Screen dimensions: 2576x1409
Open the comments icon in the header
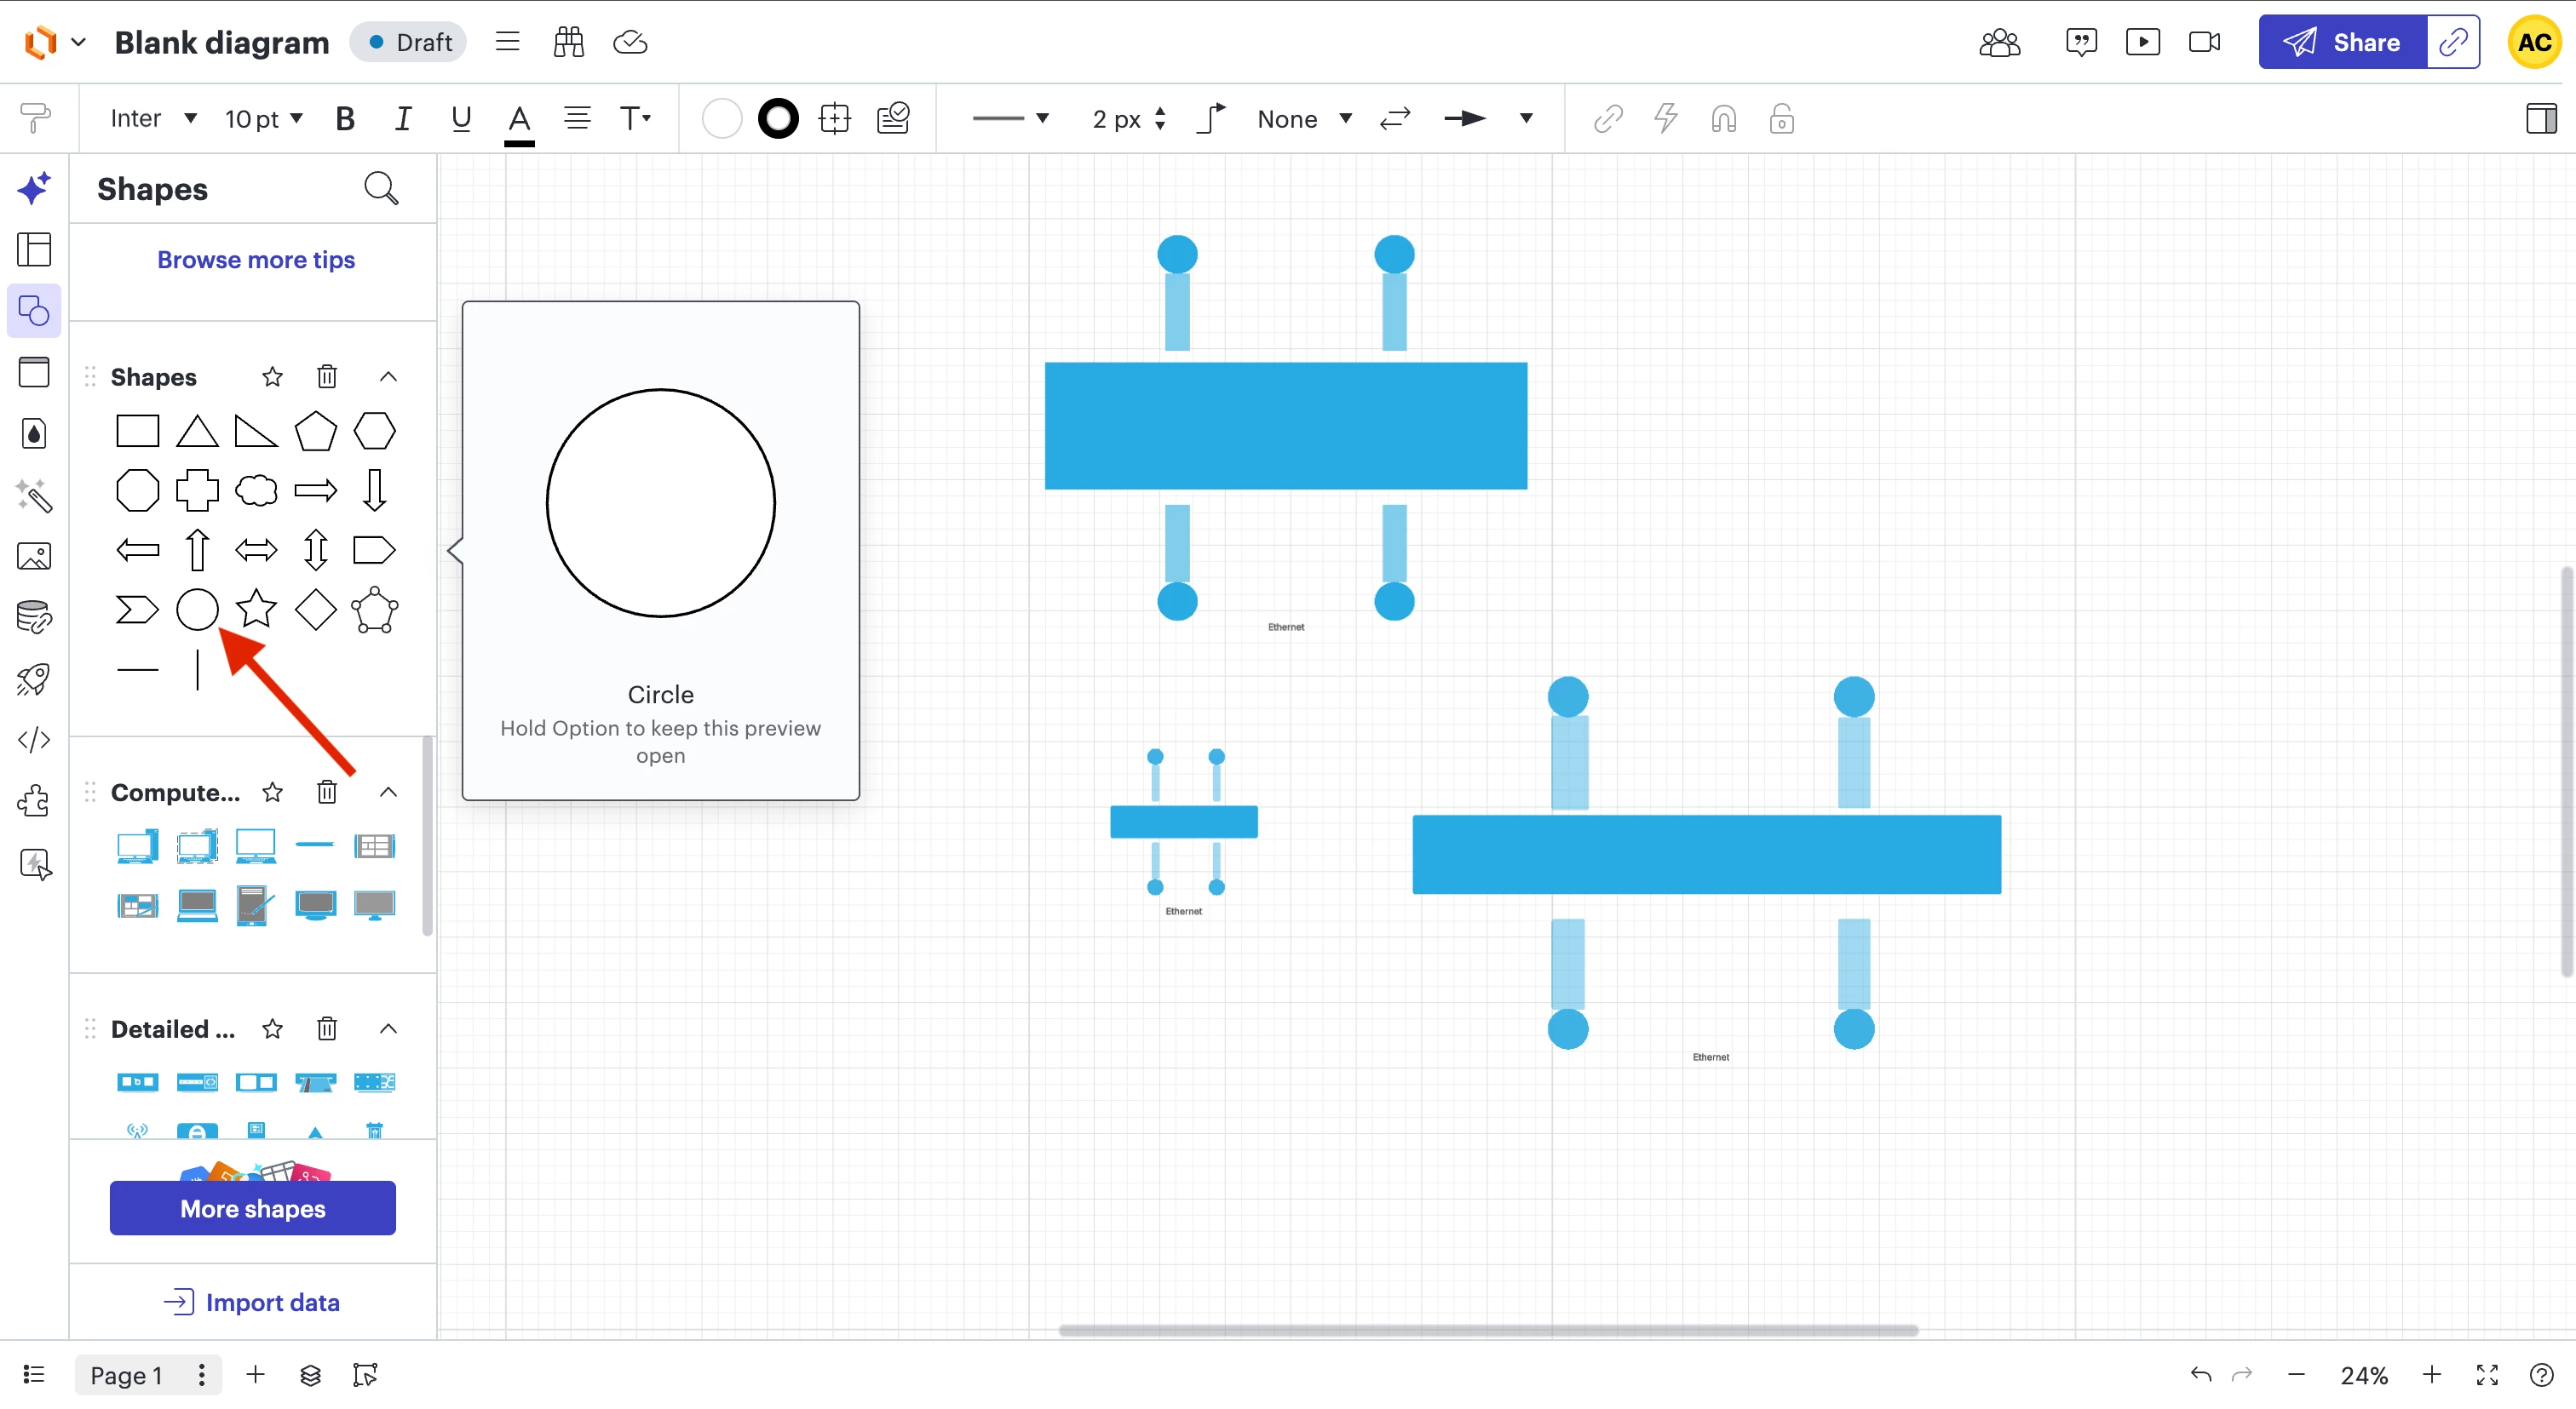coord(2080,42)
